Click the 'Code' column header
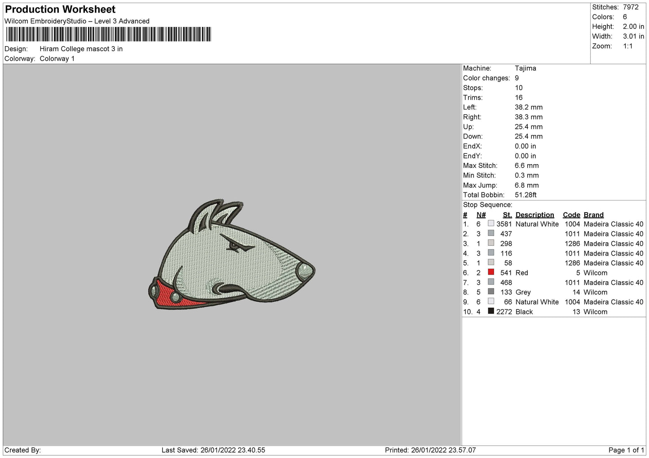649x458 pixels. (x=571, y=215)
